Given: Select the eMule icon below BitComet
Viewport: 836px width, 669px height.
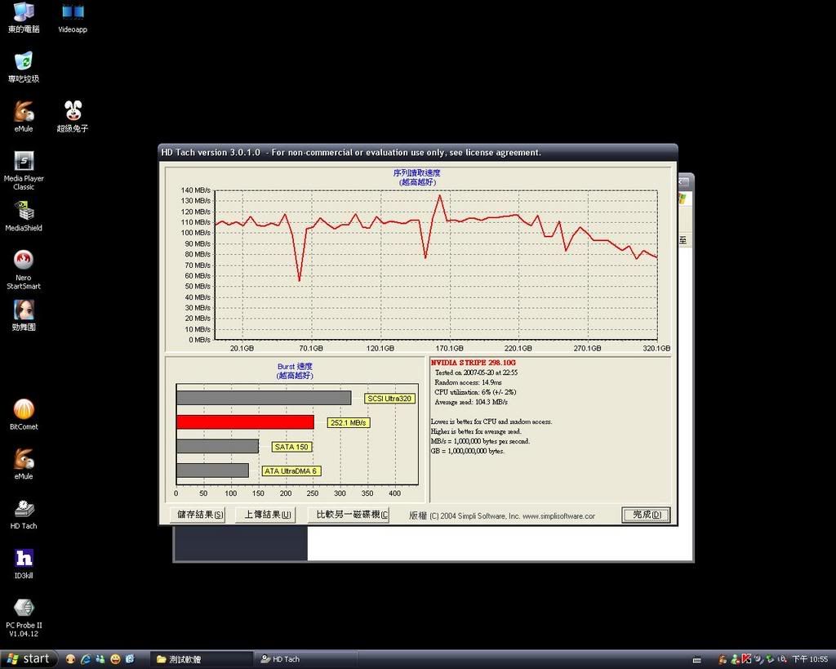Looking at the screenshot, I should [x=24, y=465].
